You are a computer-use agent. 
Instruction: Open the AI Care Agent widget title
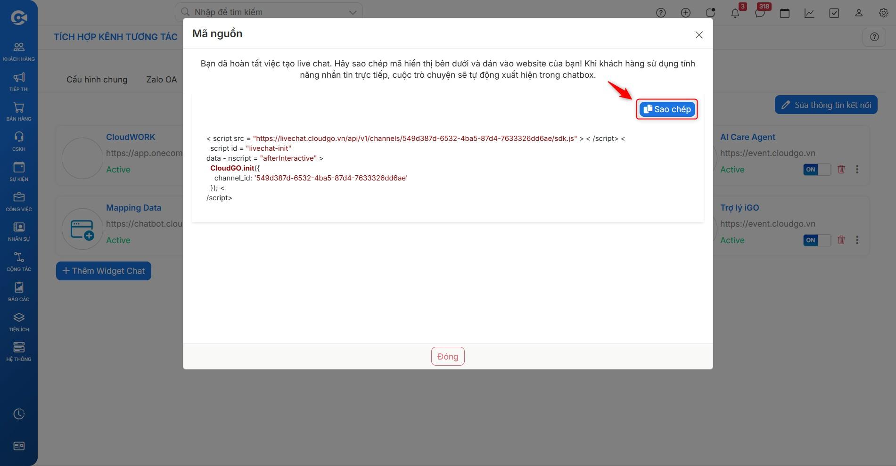pyautogui.click(x=748, y=137)
